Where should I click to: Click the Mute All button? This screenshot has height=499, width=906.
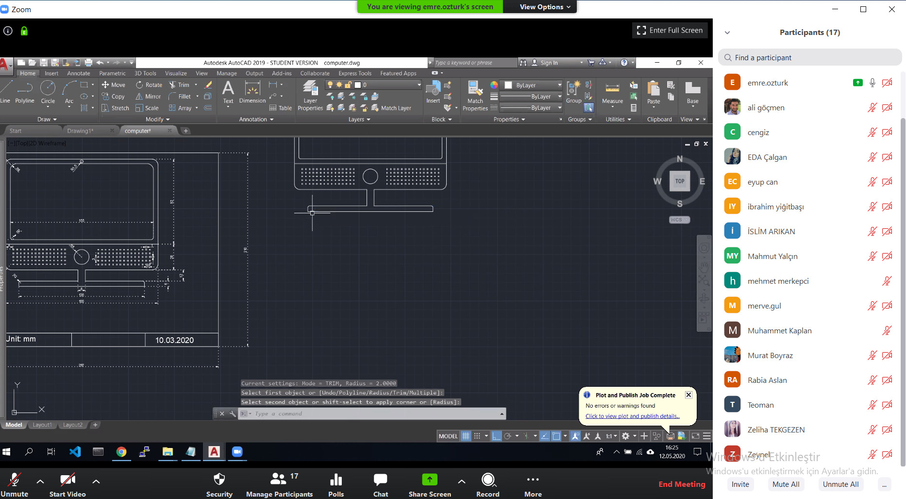pos(786,484)
